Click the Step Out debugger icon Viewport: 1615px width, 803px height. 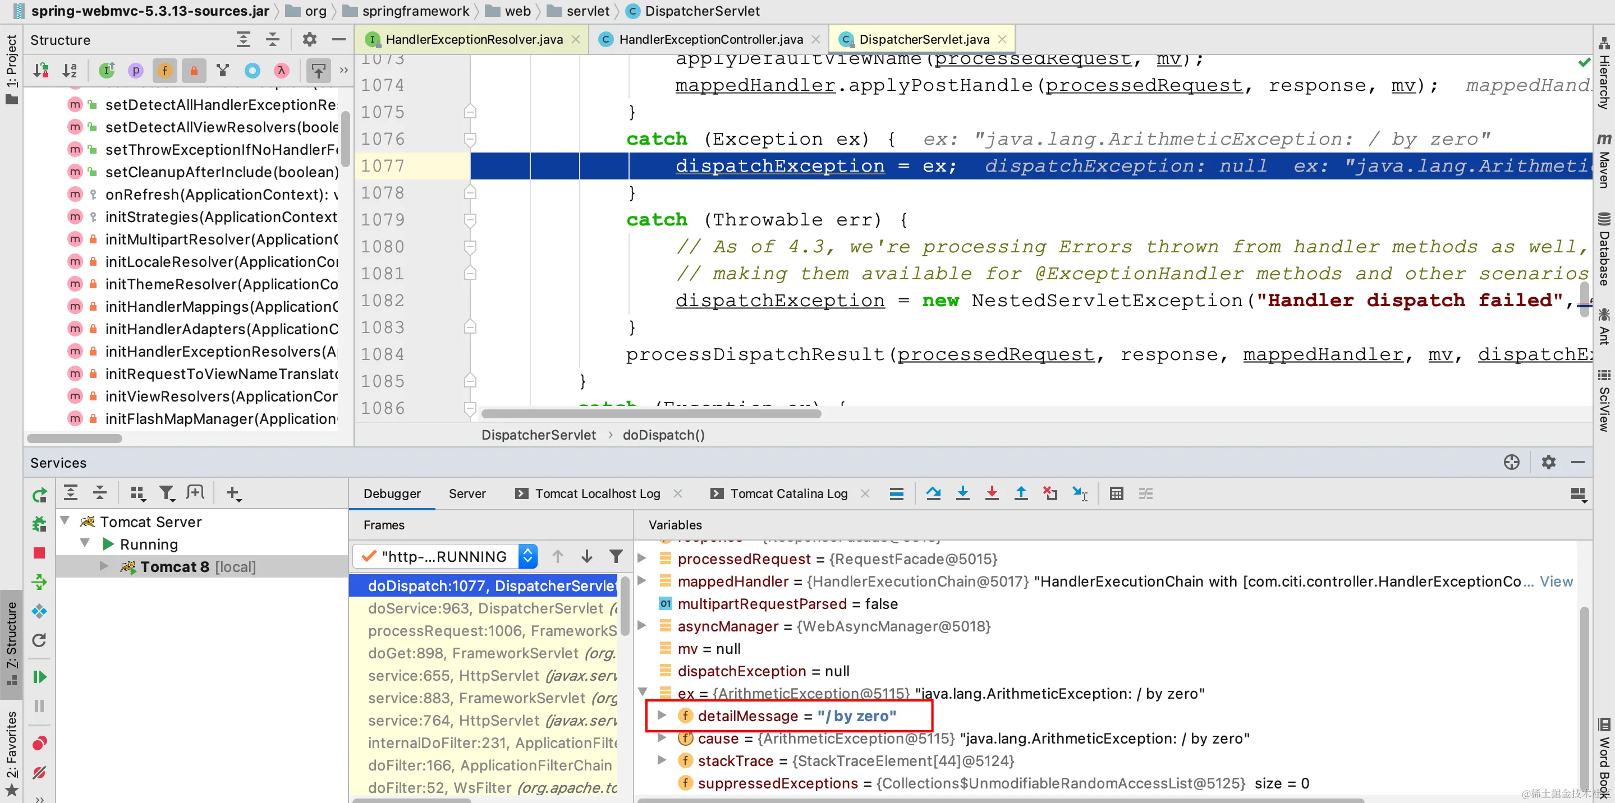pos(1021,493)
